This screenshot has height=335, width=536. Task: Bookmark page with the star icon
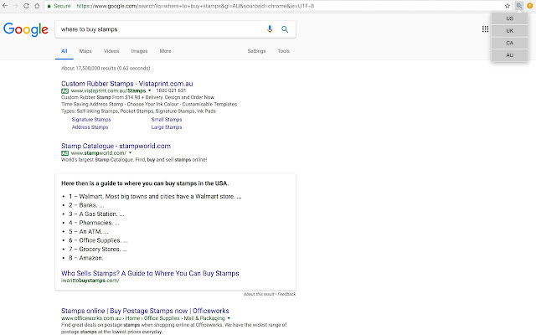point(508,6)
